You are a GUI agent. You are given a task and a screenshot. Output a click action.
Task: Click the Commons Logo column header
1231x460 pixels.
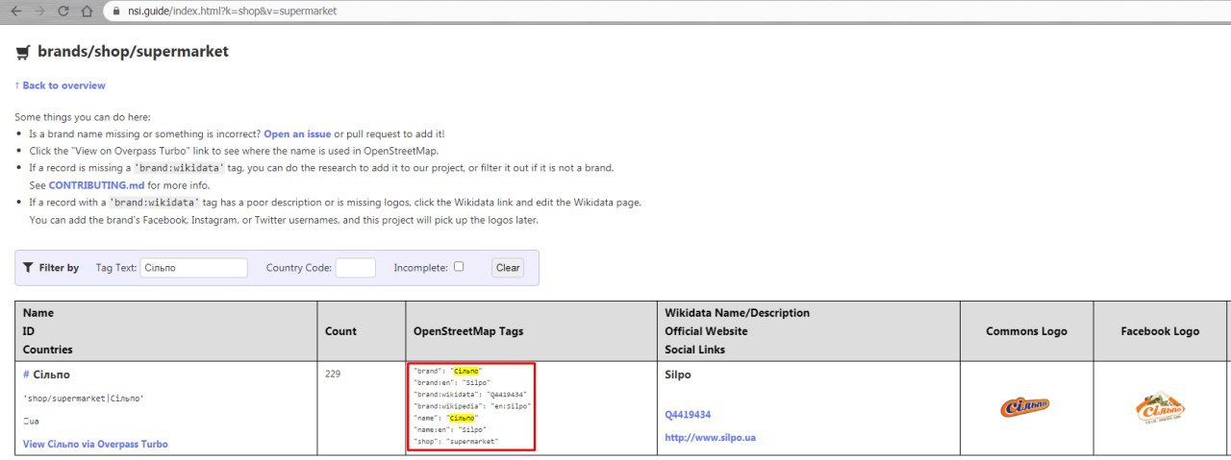click(x=1026, y=331)
